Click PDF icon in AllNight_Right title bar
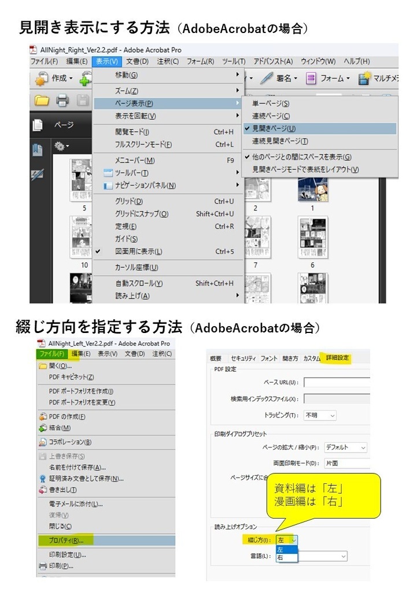 (x=34, y=50)
